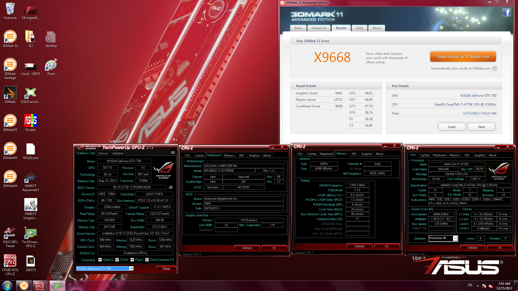The image size is (518, 291).
Task: Open the GK110.rom file
Action: click(30, 151)
